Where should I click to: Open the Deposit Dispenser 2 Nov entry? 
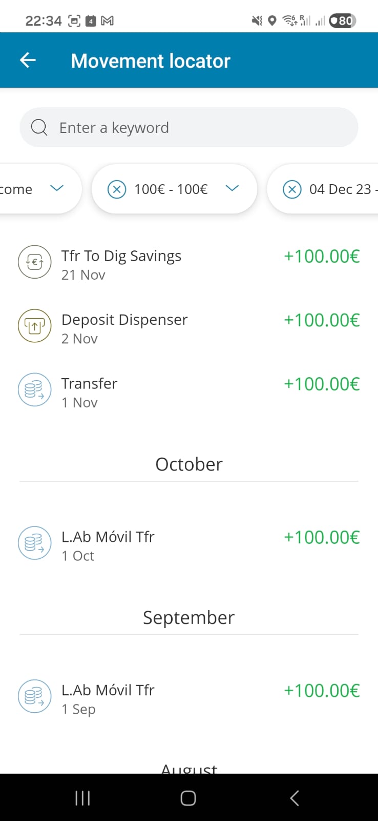point(124,320)
